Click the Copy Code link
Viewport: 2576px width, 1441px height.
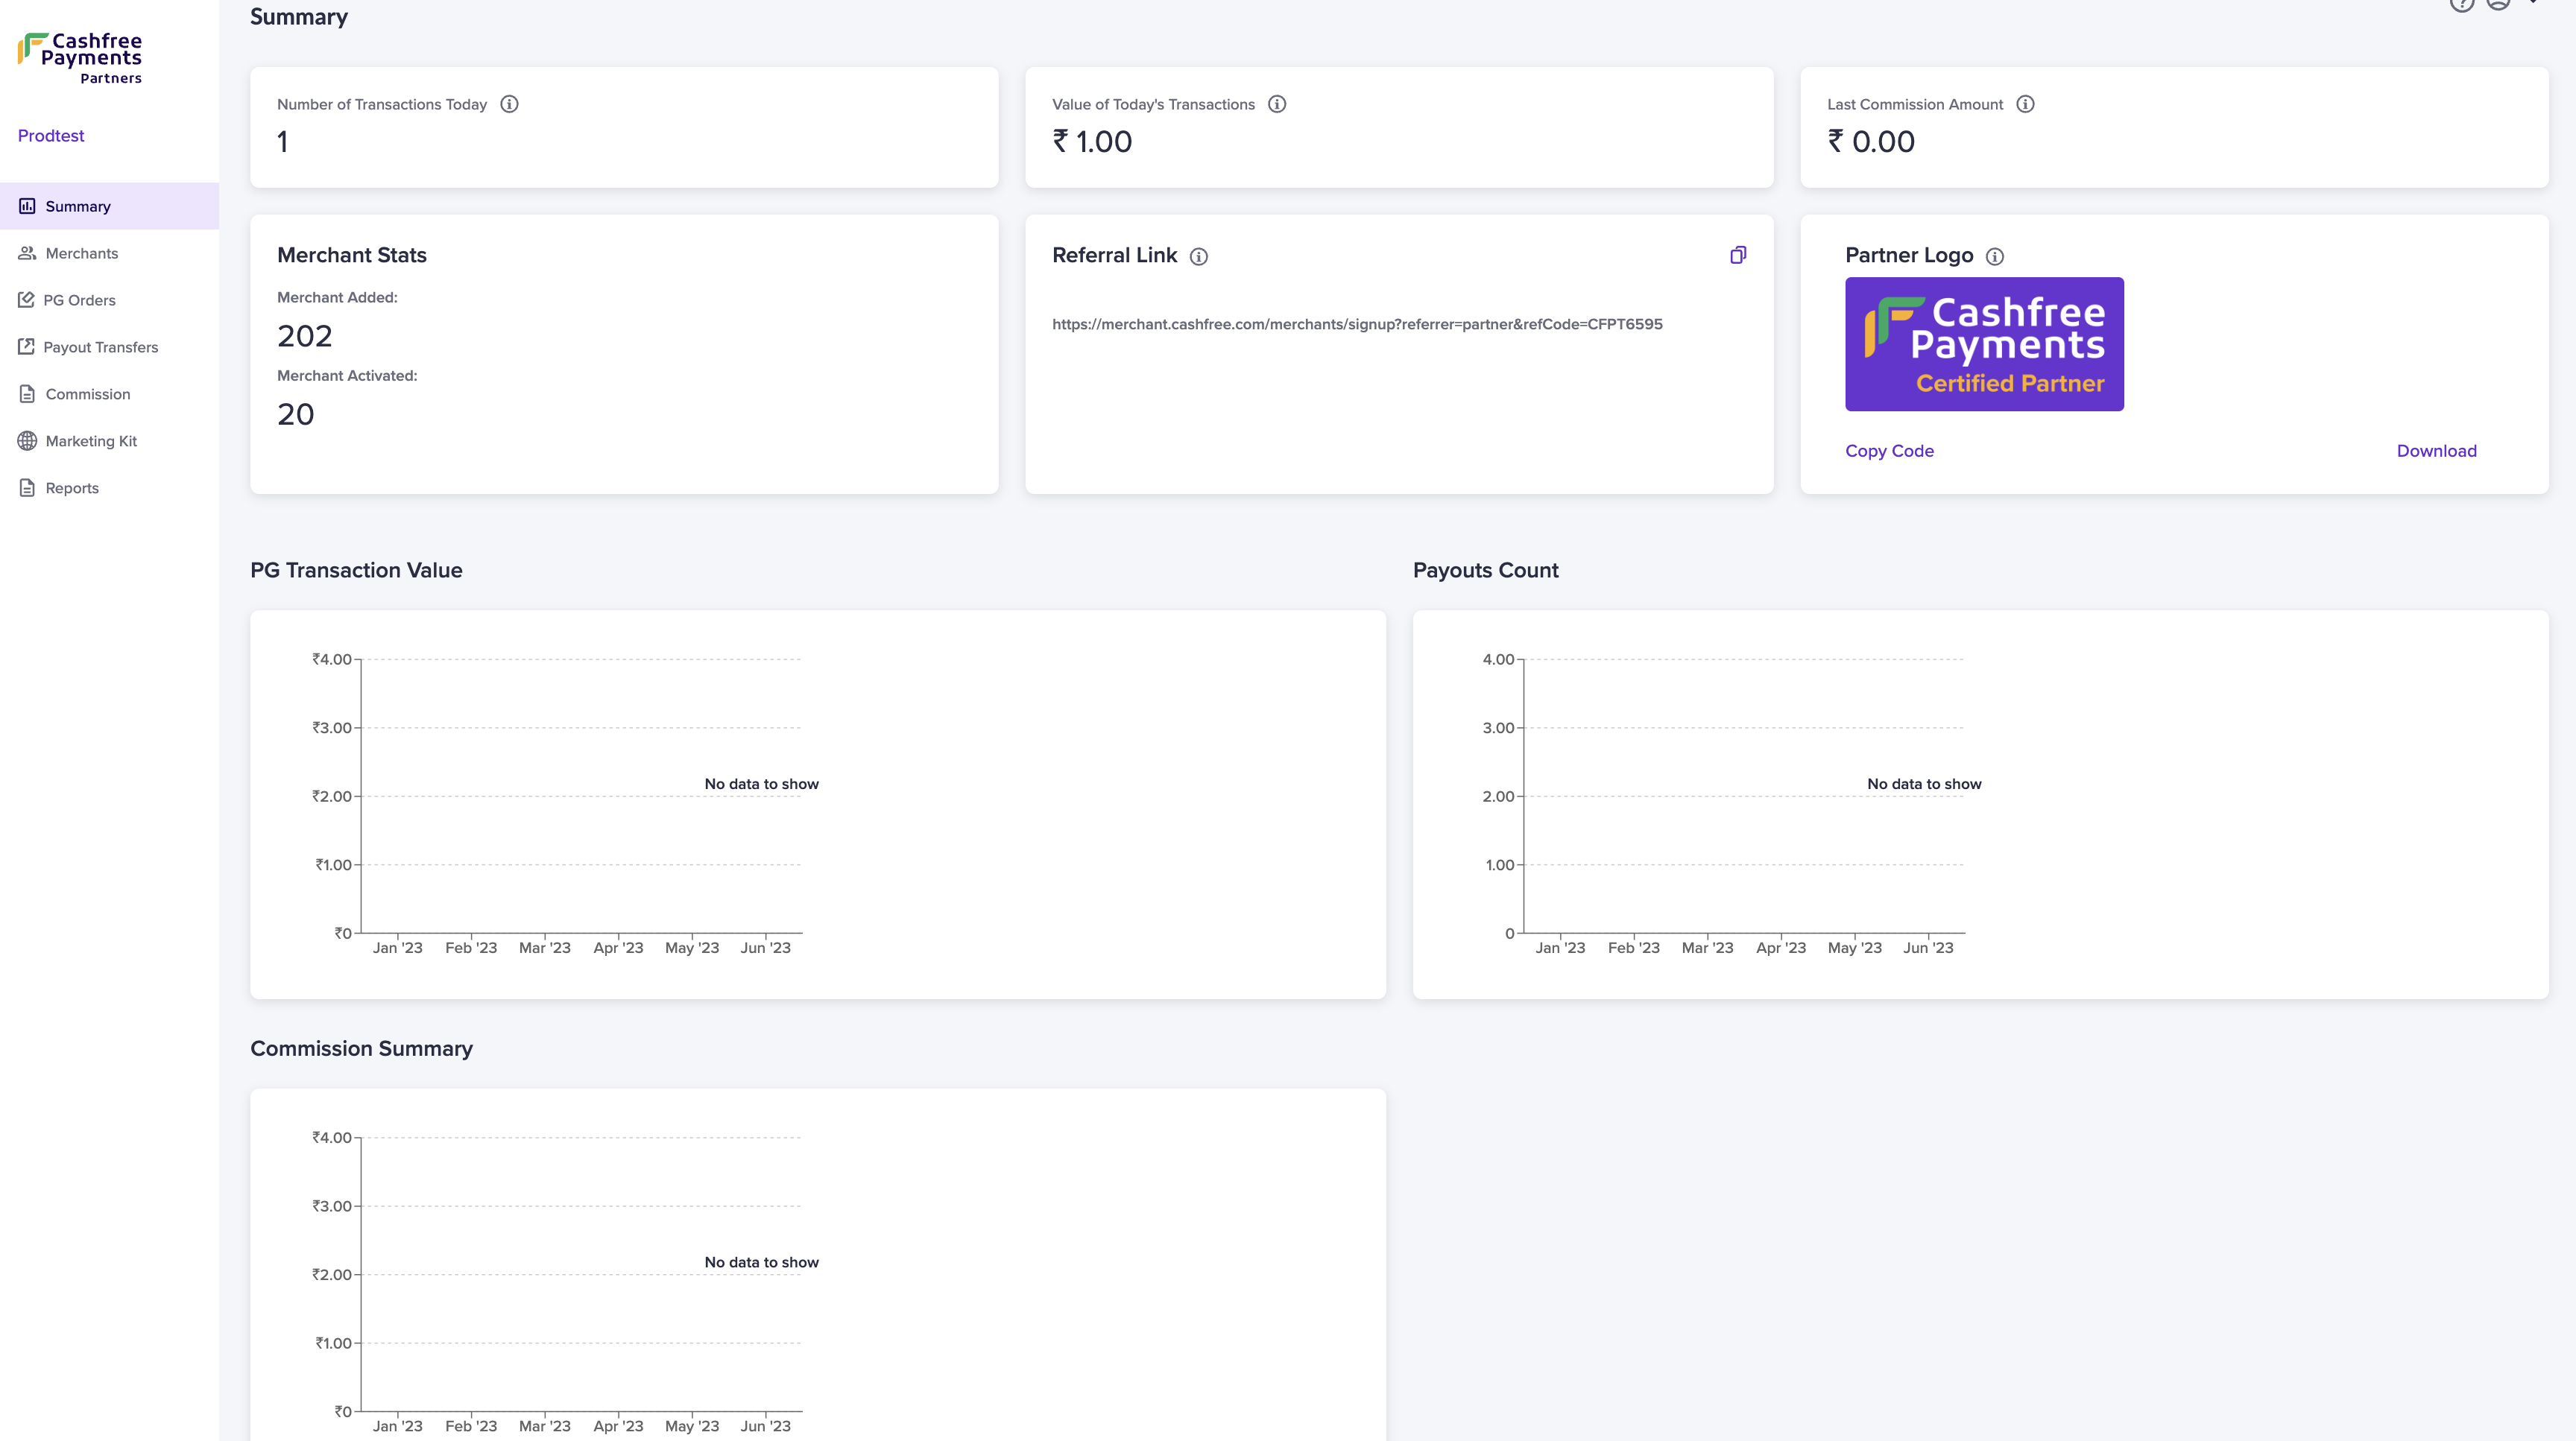tap(1889, 451)
